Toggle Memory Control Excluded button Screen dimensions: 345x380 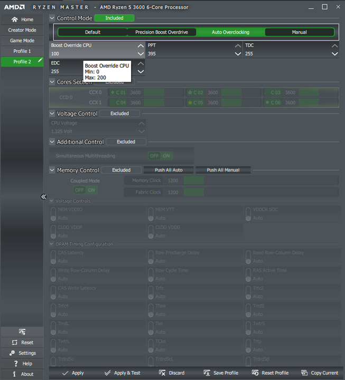(122, 170)
